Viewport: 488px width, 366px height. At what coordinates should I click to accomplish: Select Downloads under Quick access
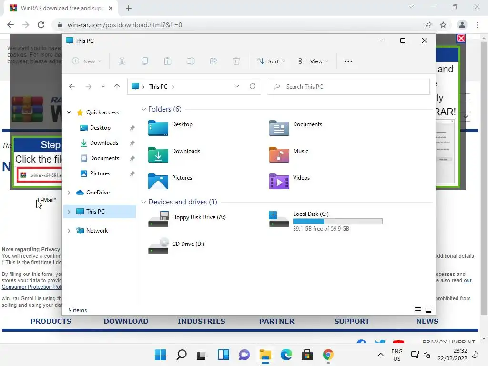104,143
